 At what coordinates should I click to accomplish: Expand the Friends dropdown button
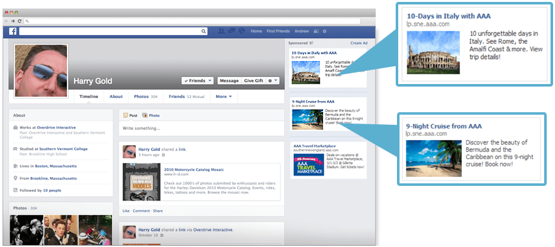tap(198, 81)
